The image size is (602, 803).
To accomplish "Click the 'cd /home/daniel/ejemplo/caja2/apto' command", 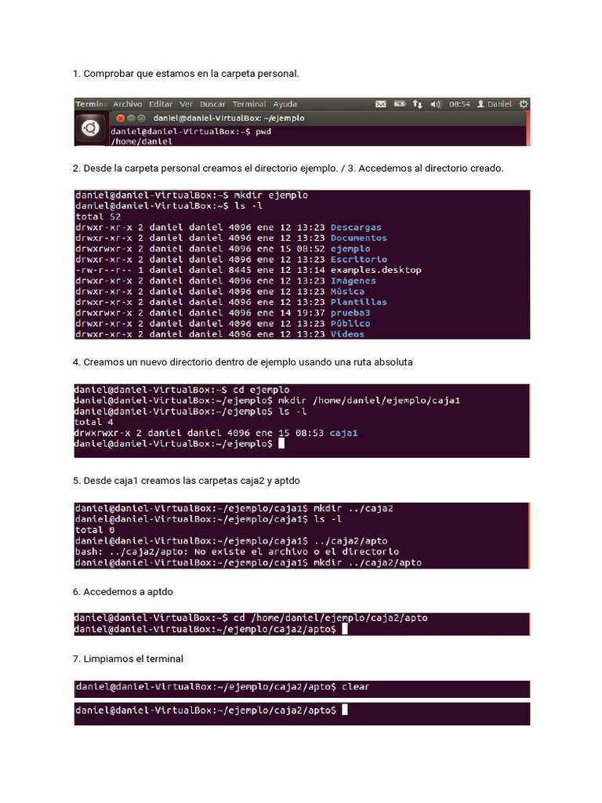I will [x=330, y=618].
